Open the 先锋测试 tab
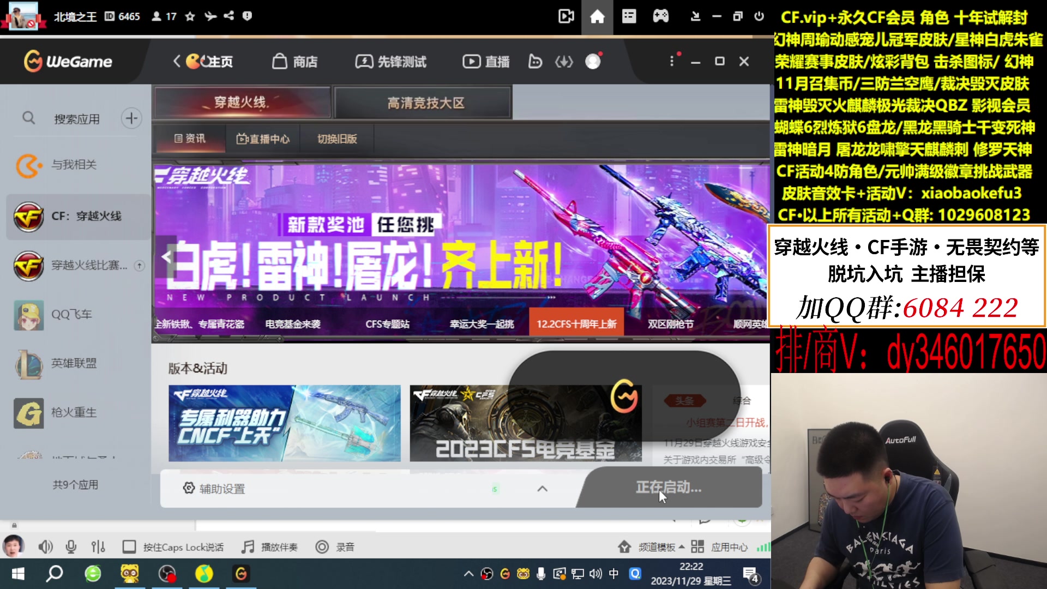 tap(391, 61)
